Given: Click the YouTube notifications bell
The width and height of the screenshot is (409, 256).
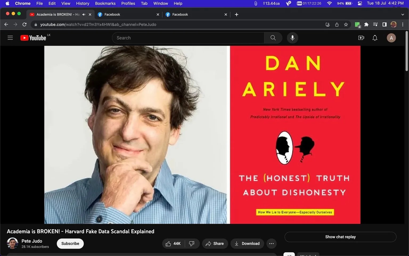Looking at the screenshot, I should coord(375,38).
